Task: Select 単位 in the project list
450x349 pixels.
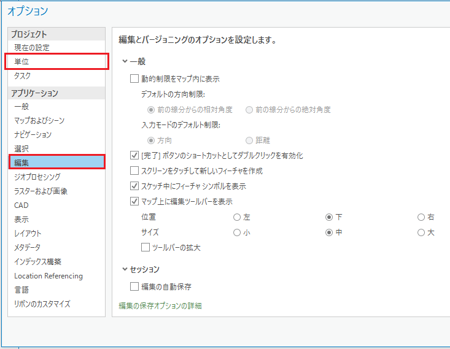Action: [x=56, y=61]
